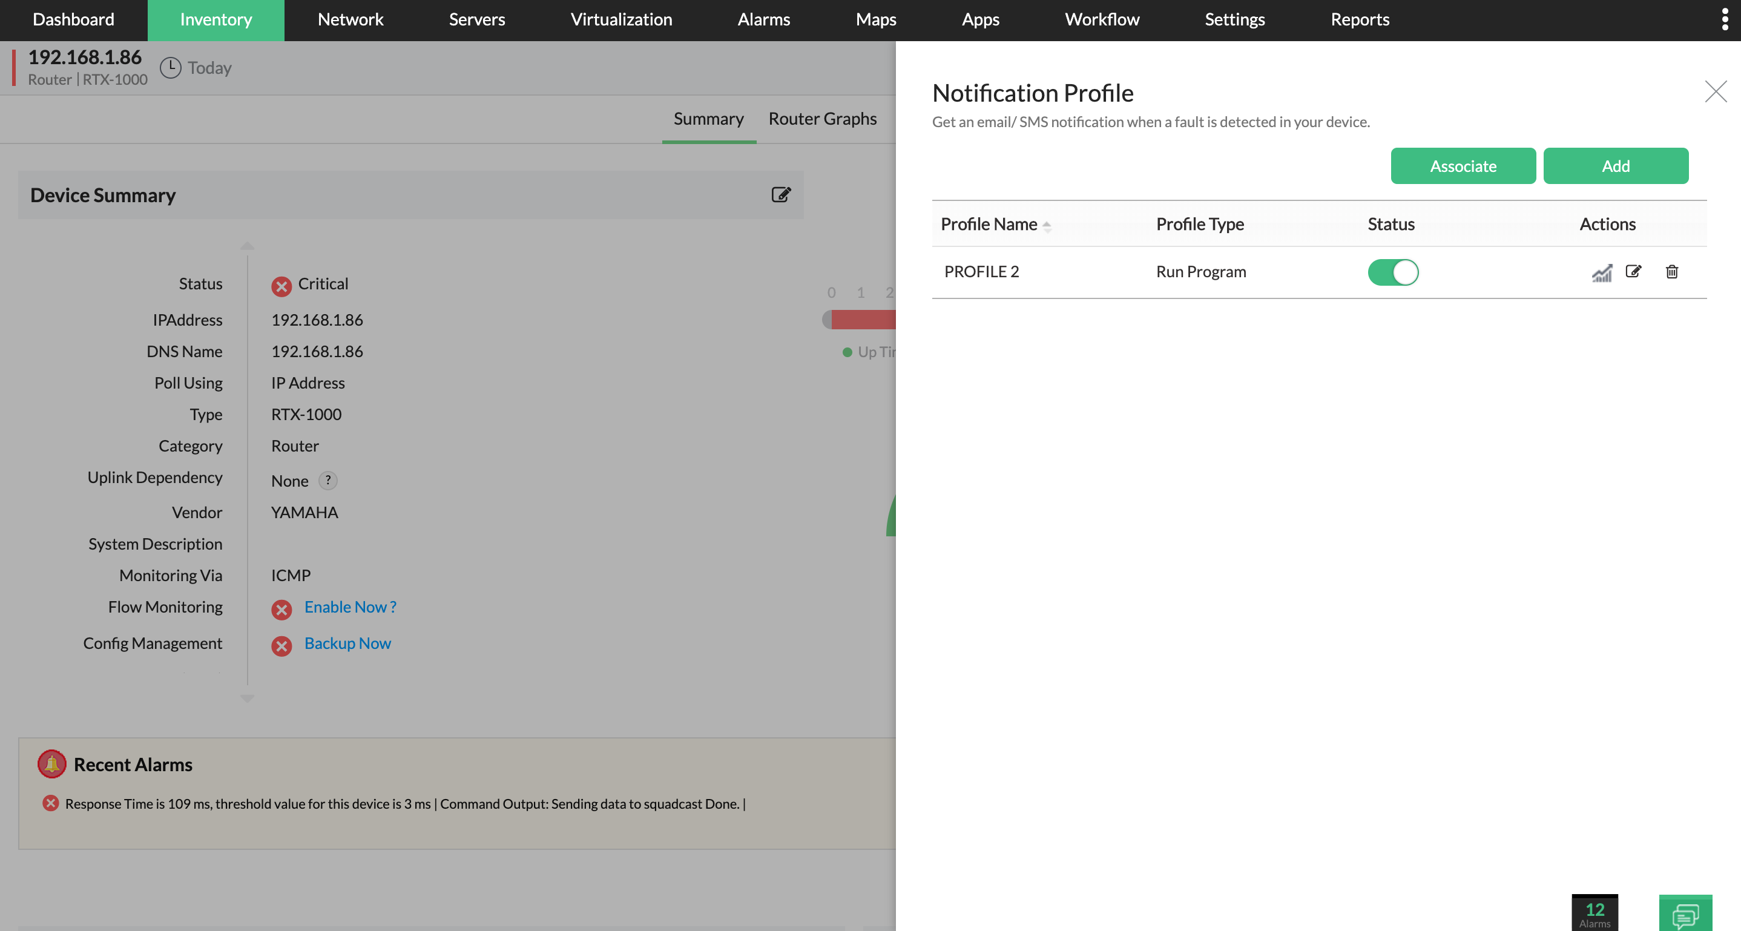Screen dimensions: 1741x931
Task: Click the Uplink Dependency help question mark
Action: pos(327,479)
